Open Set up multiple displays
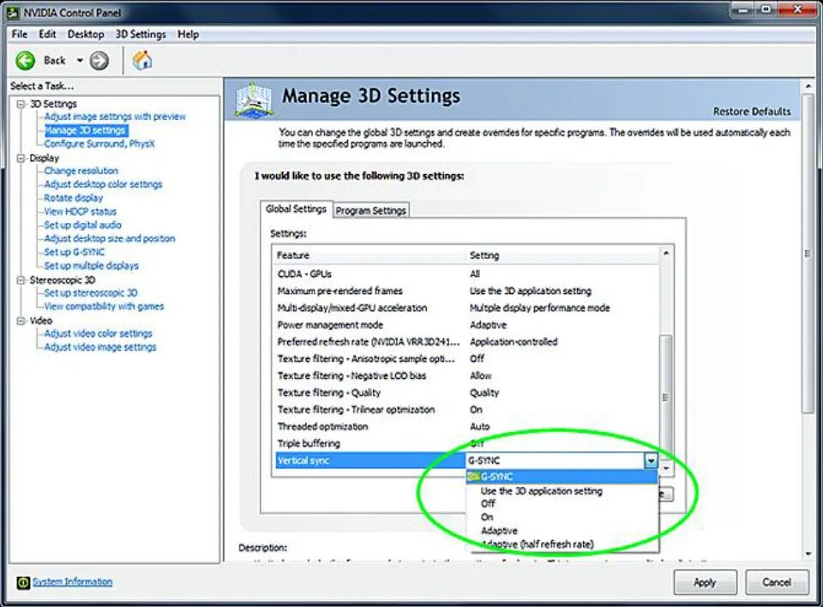Image resolution: width=823 pixels, height=607 pixels. pyautogui.click(x=92, y=266)
